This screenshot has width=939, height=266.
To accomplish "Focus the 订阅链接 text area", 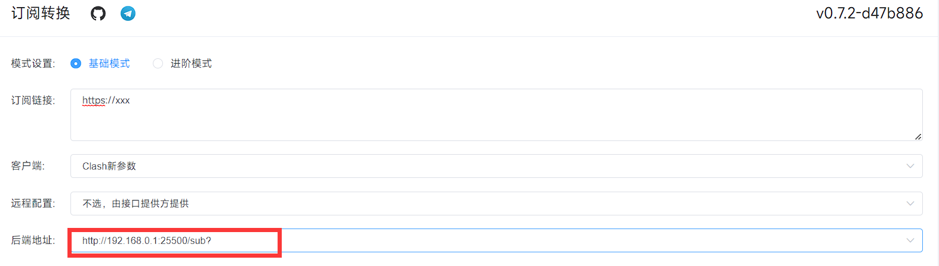I will tap(495, 115).
